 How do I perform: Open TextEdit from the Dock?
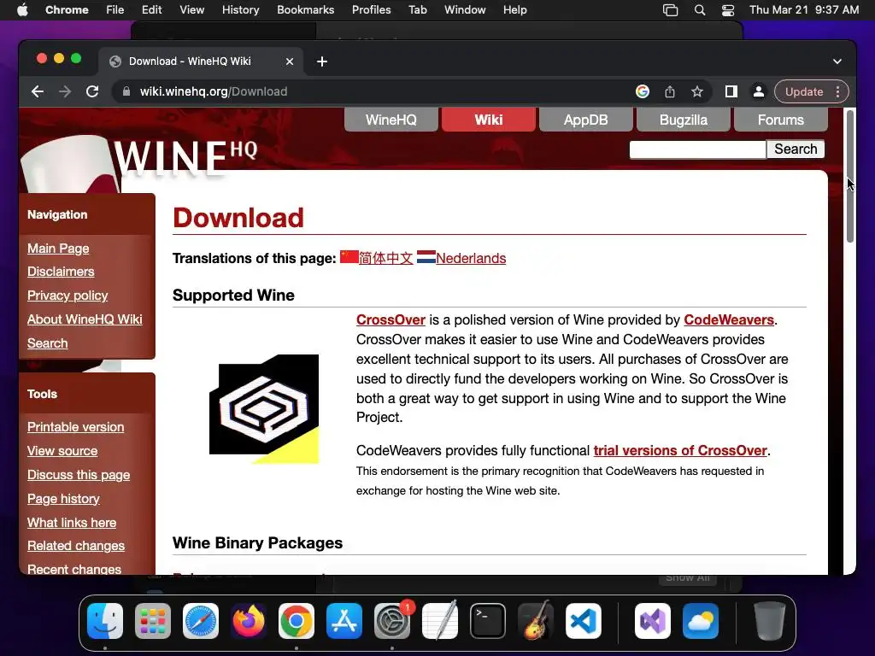point(440,621)
